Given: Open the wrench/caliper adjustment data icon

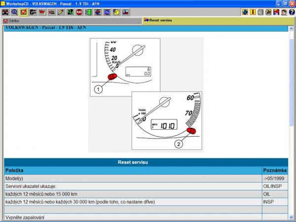Looking at the screenshot, I should (33, 12).
